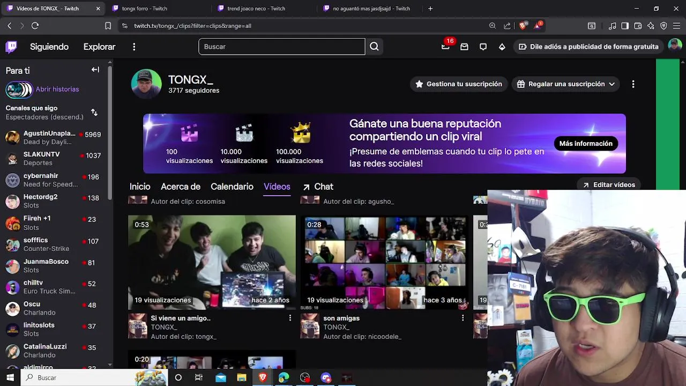Click the Más información button
The image size is (686, 386).
(x=586, y=144)
